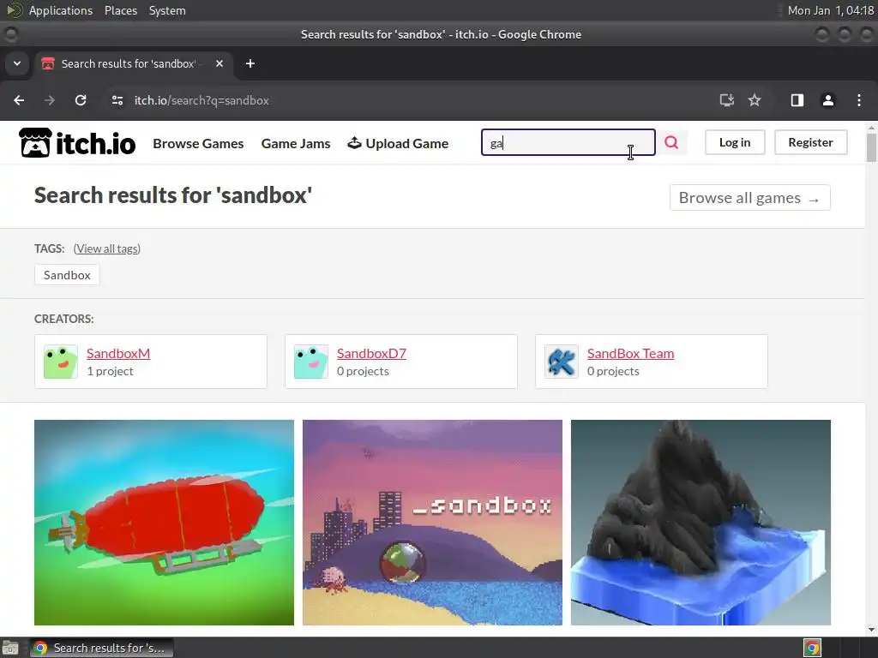Click the '1 project' text under SandboxM
The image size is (878, 658).
(x=110, y=371)
